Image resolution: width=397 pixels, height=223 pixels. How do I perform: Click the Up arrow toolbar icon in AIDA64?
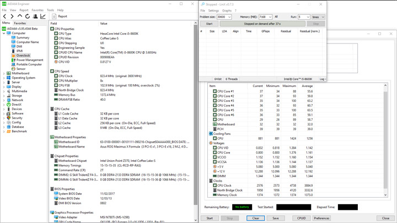coord(20,16)
